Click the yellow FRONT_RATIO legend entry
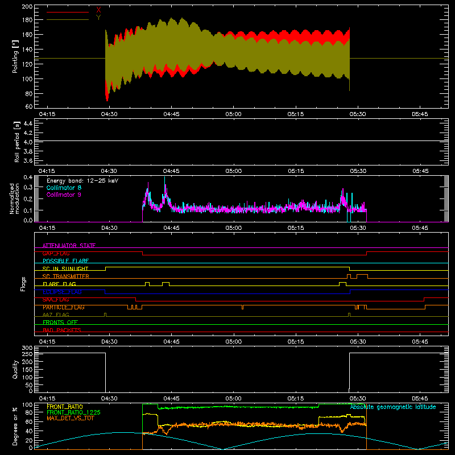The image size is (455, 455). point(65,407)
